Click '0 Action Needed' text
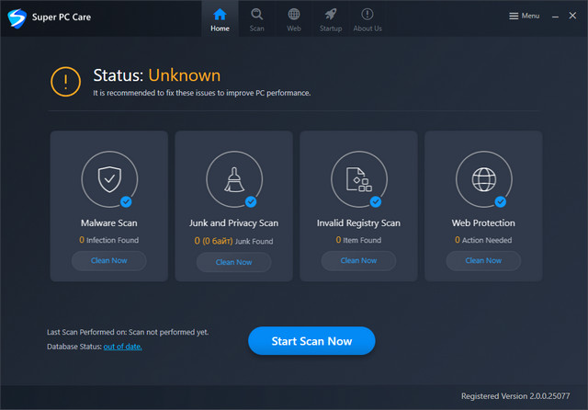Viewport: 588px width, 410px height. pyautogui.click(x=483, y=240)
